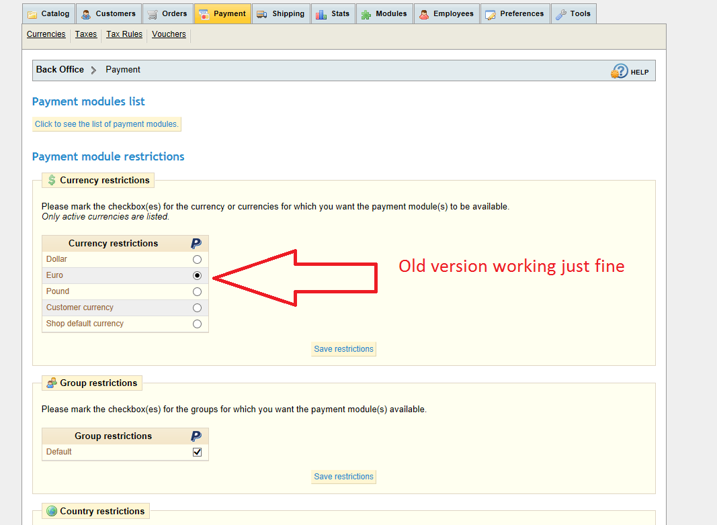This screenshot has height=525, width=717.
Task: Select the Pound currency radio button
Action: point(197,291)
